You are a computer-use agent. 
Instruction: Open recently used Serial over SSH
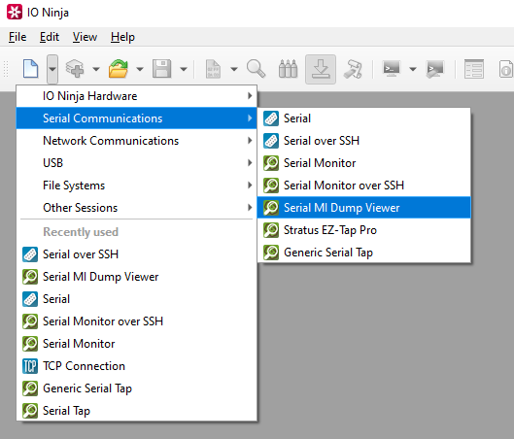137,254
